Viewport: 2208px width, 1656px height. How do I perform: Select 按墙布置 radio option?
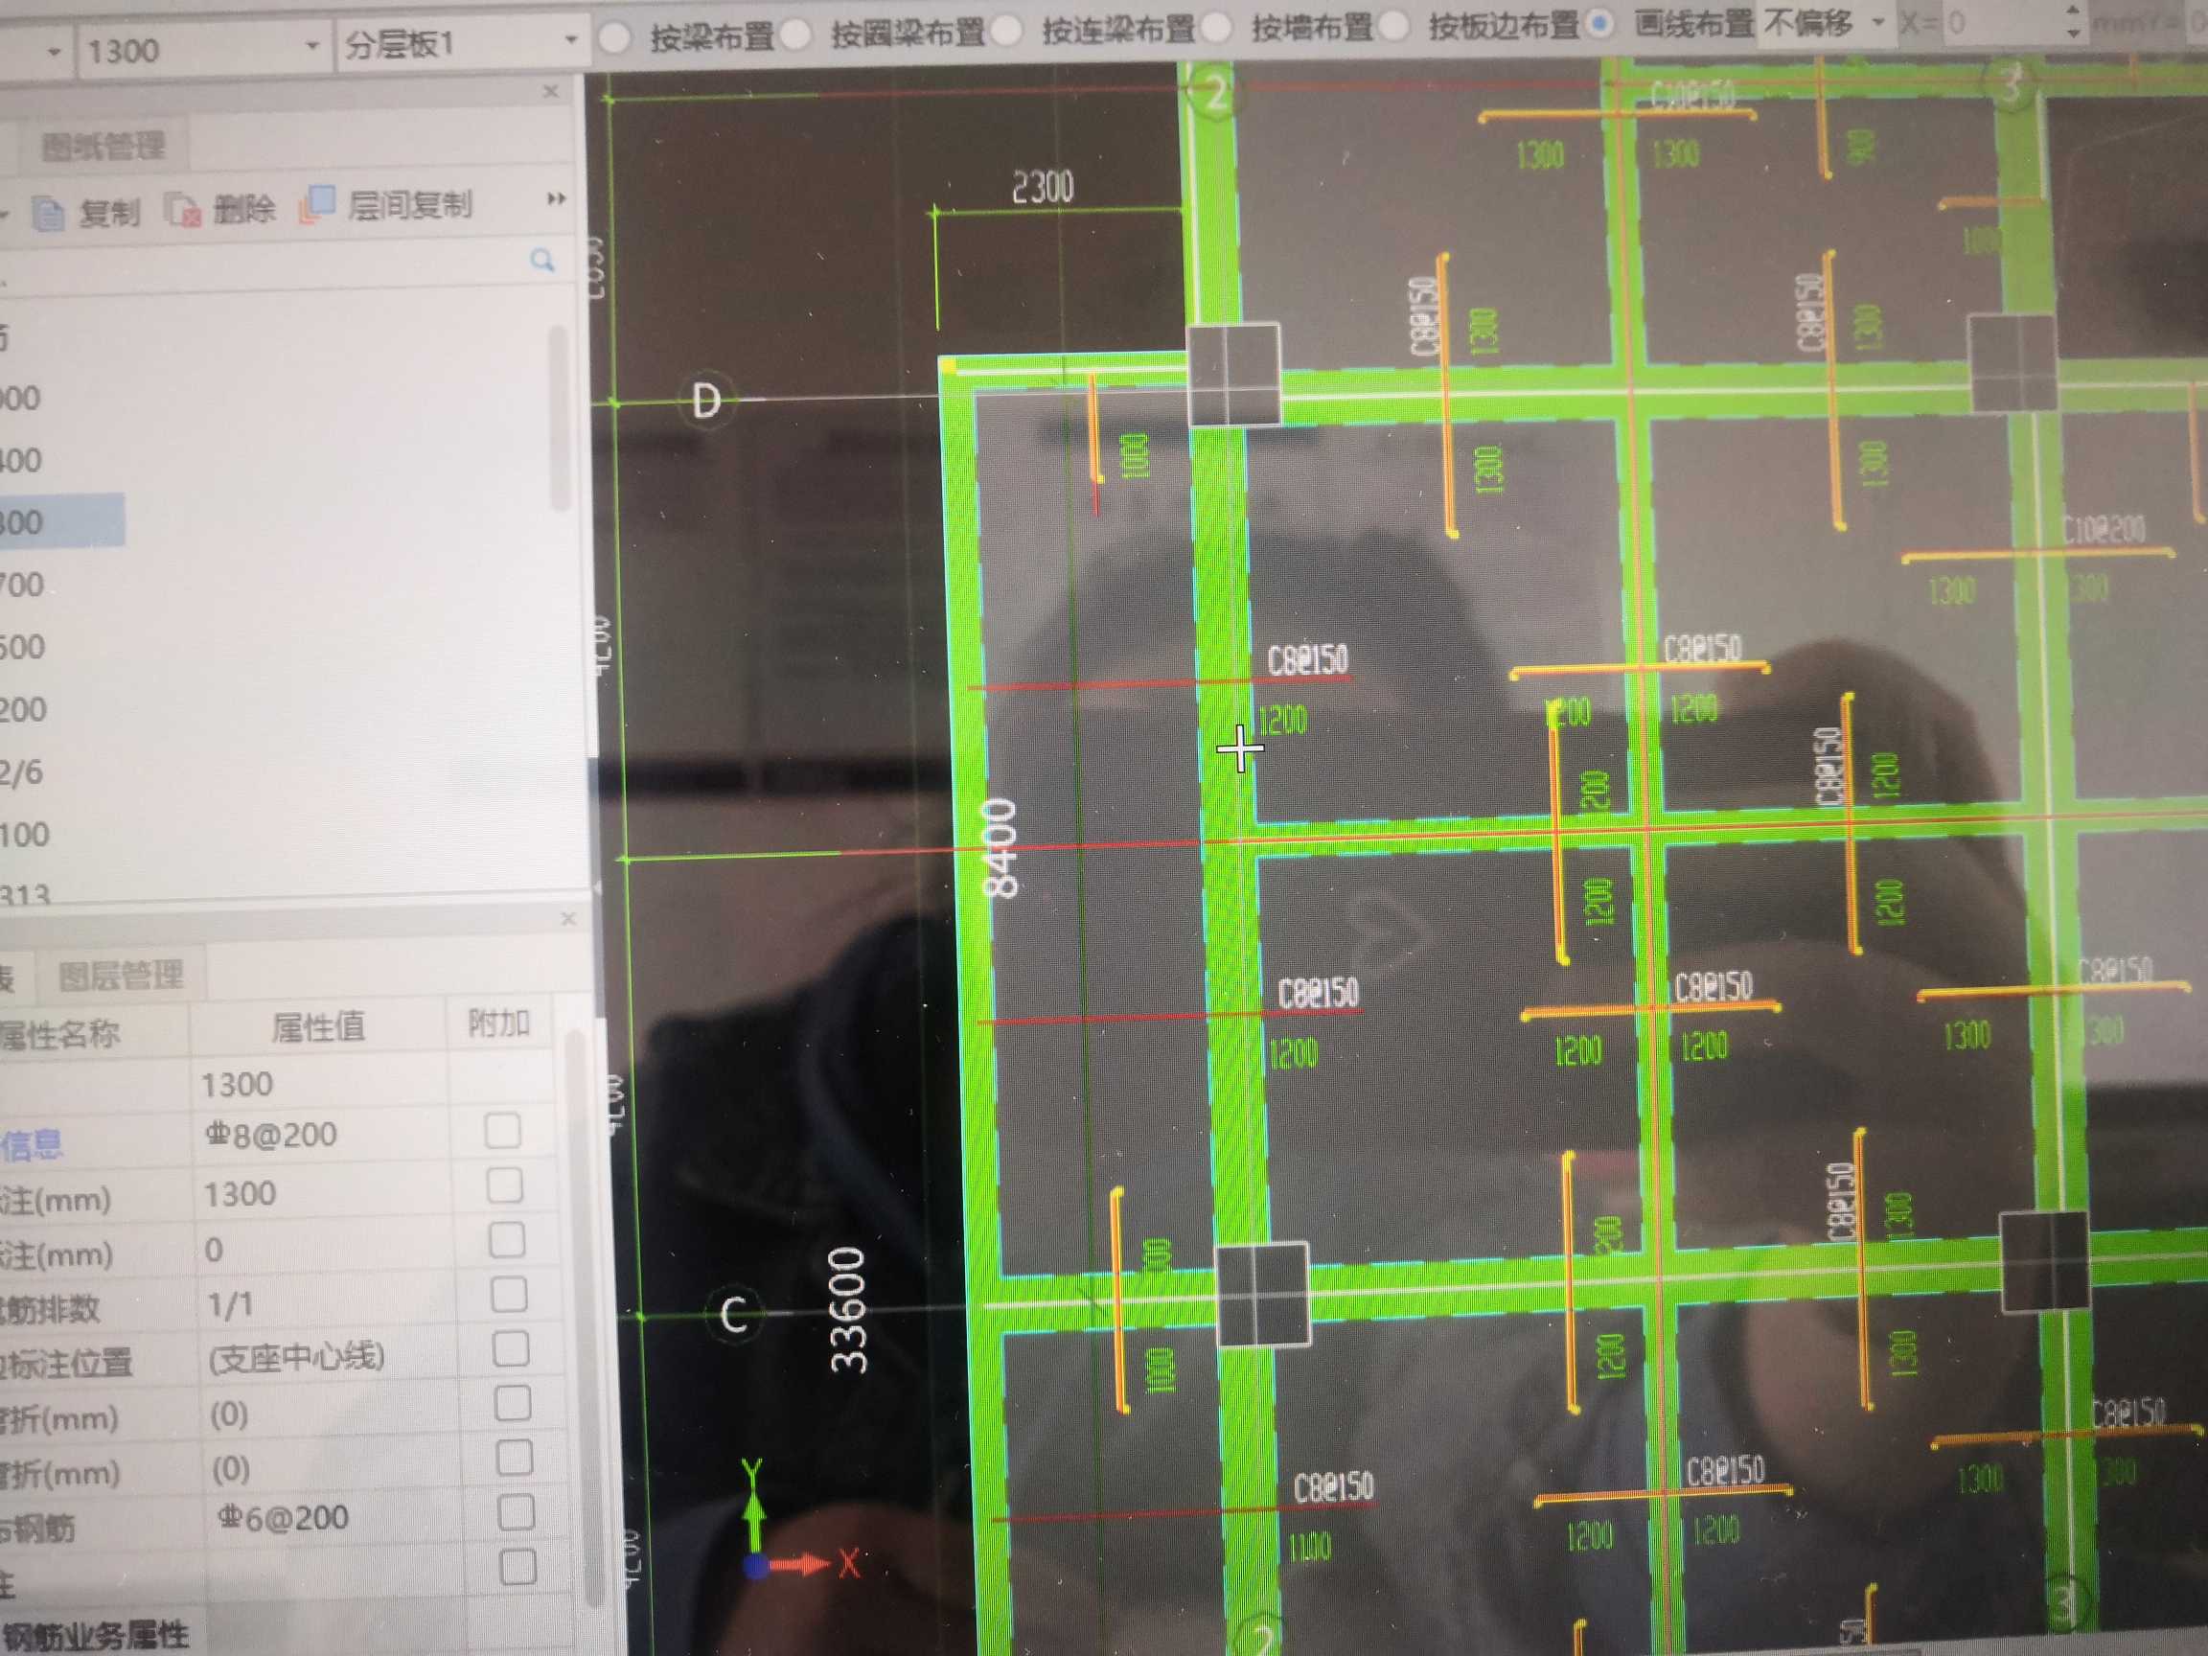pyautogui.click(x=1217, y=28)
